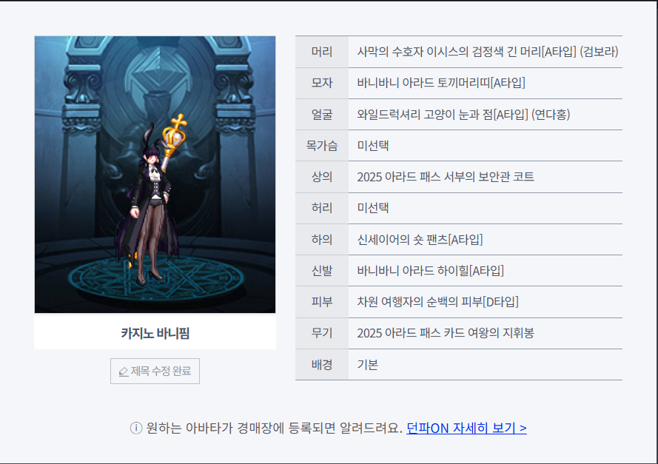Select the 차원 여행자의 순백의 피부[D타입] skin entry
Image resolution: width=658 pixels, height=464 pixels.
(437, 302)
